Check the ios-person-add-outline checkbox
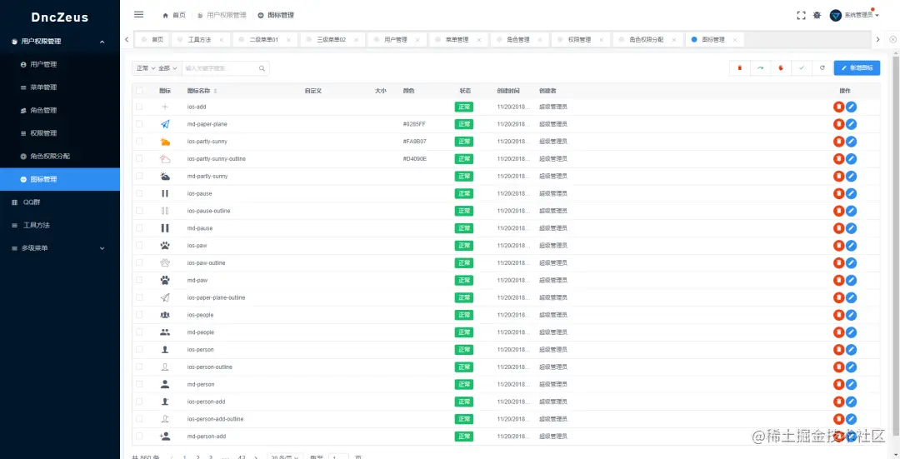The image size is (900, 459). tap(139, 419)
